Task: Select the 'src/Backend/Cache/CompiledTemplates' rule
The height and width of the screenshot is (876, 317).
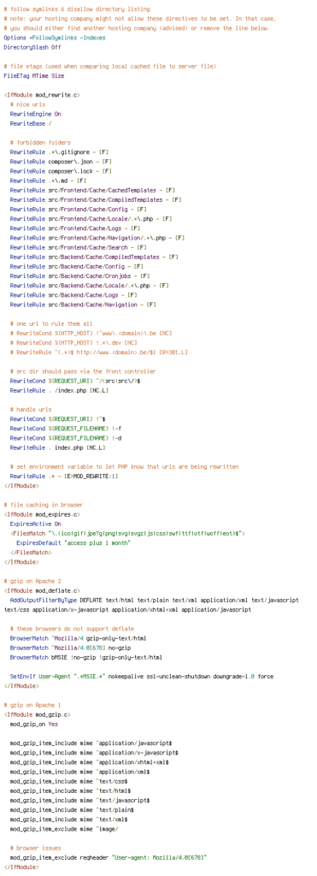Action: [x=94, y=257]
